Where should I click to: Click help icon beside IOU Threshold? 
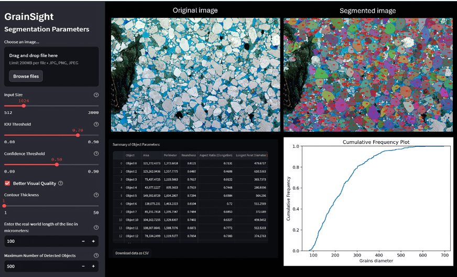click(x=96, y=124)
